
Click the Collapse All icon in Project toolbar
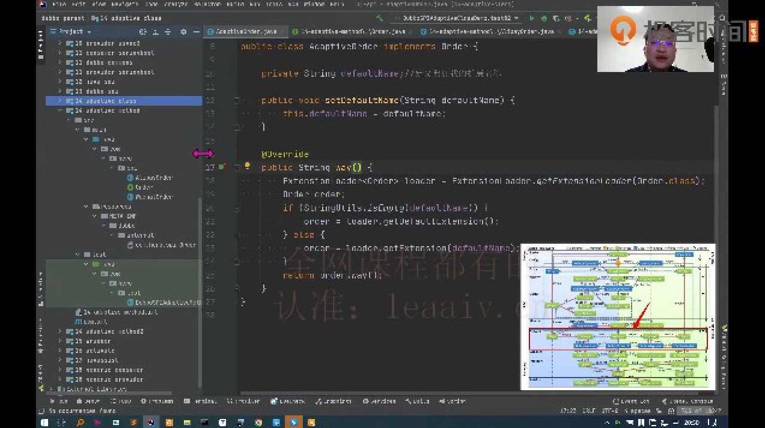pyautogui.click(x=168, y=31)
